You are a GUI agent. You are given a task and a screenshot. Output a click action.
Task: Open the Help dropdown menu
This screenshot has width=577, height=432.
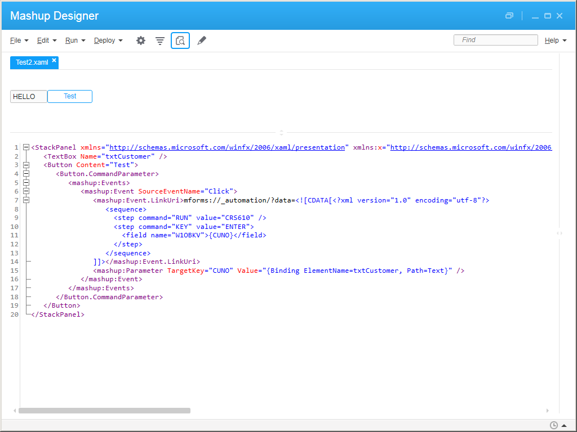point(556,40)
